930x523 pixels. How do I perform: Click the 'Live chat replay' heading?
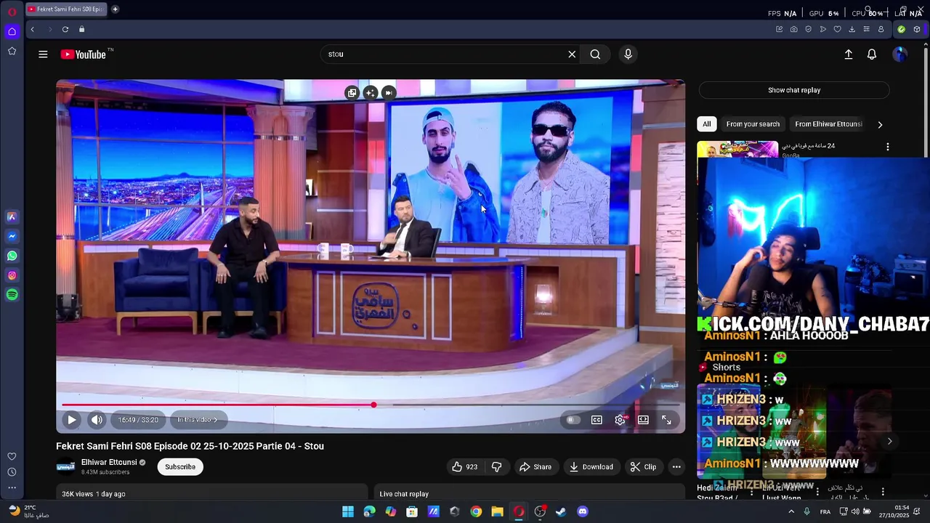pos(404,494)
